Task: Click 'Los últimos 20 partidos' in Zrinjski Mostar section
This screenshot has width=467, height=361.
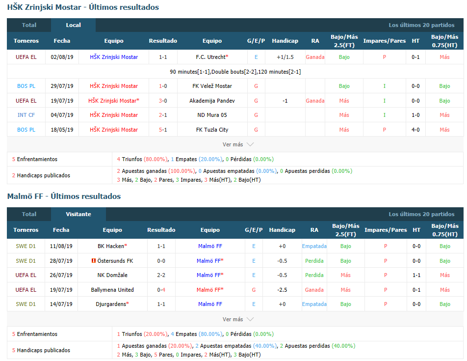Action: [421, 25]
